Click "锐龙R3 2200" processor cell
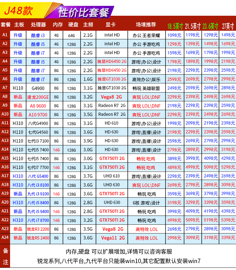The image size is (236, 270). pyautogui.click(x=38, y=229)
